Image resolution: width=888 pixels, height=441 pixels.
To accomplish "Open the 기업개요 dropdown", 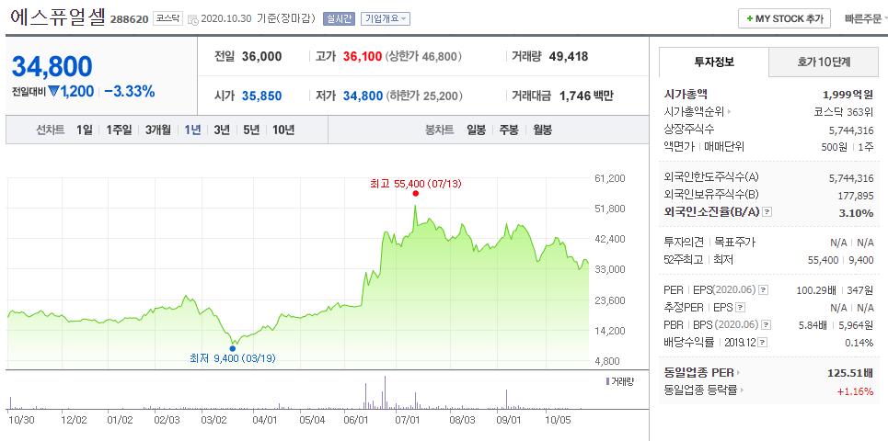I will point(385,18).
